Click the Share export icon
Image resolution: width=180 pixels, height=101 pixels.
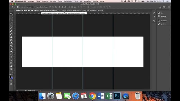tap(169, 7)
